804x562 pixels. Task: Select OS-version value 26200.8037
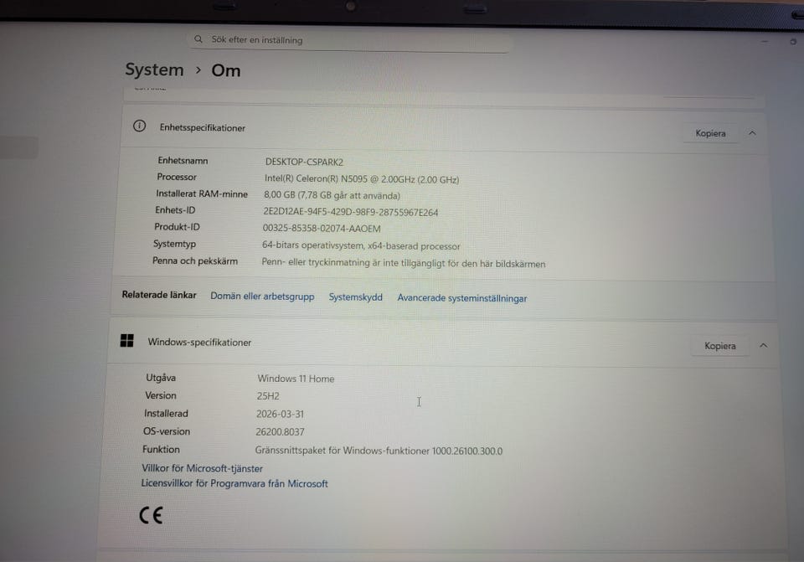pos(280,431)
